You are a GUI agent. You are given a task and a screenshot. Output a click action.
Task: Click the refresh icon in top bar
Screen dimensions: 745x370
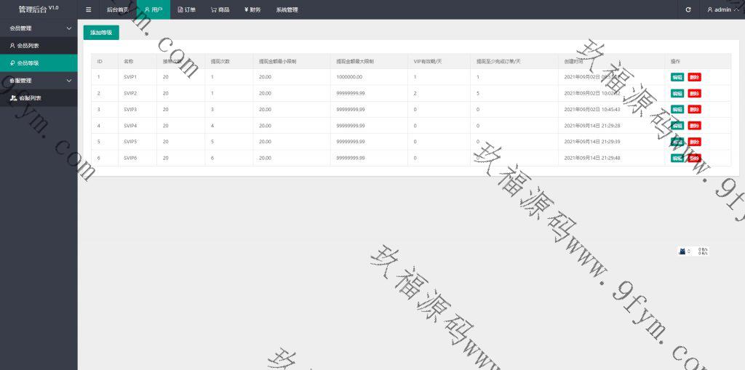point(688,9)
